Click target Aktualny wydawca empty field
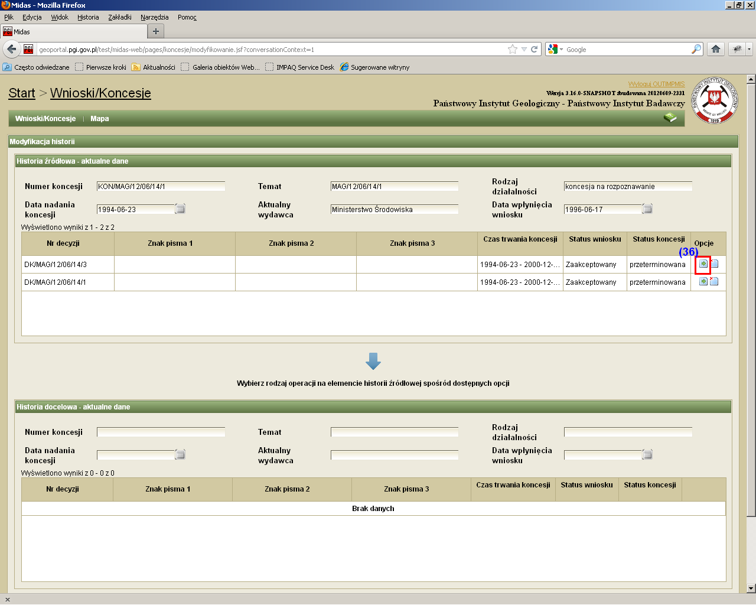756x605 pixels. click(x=395, y=455)
